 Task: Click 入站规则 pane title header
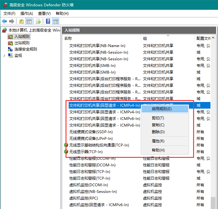139,30
